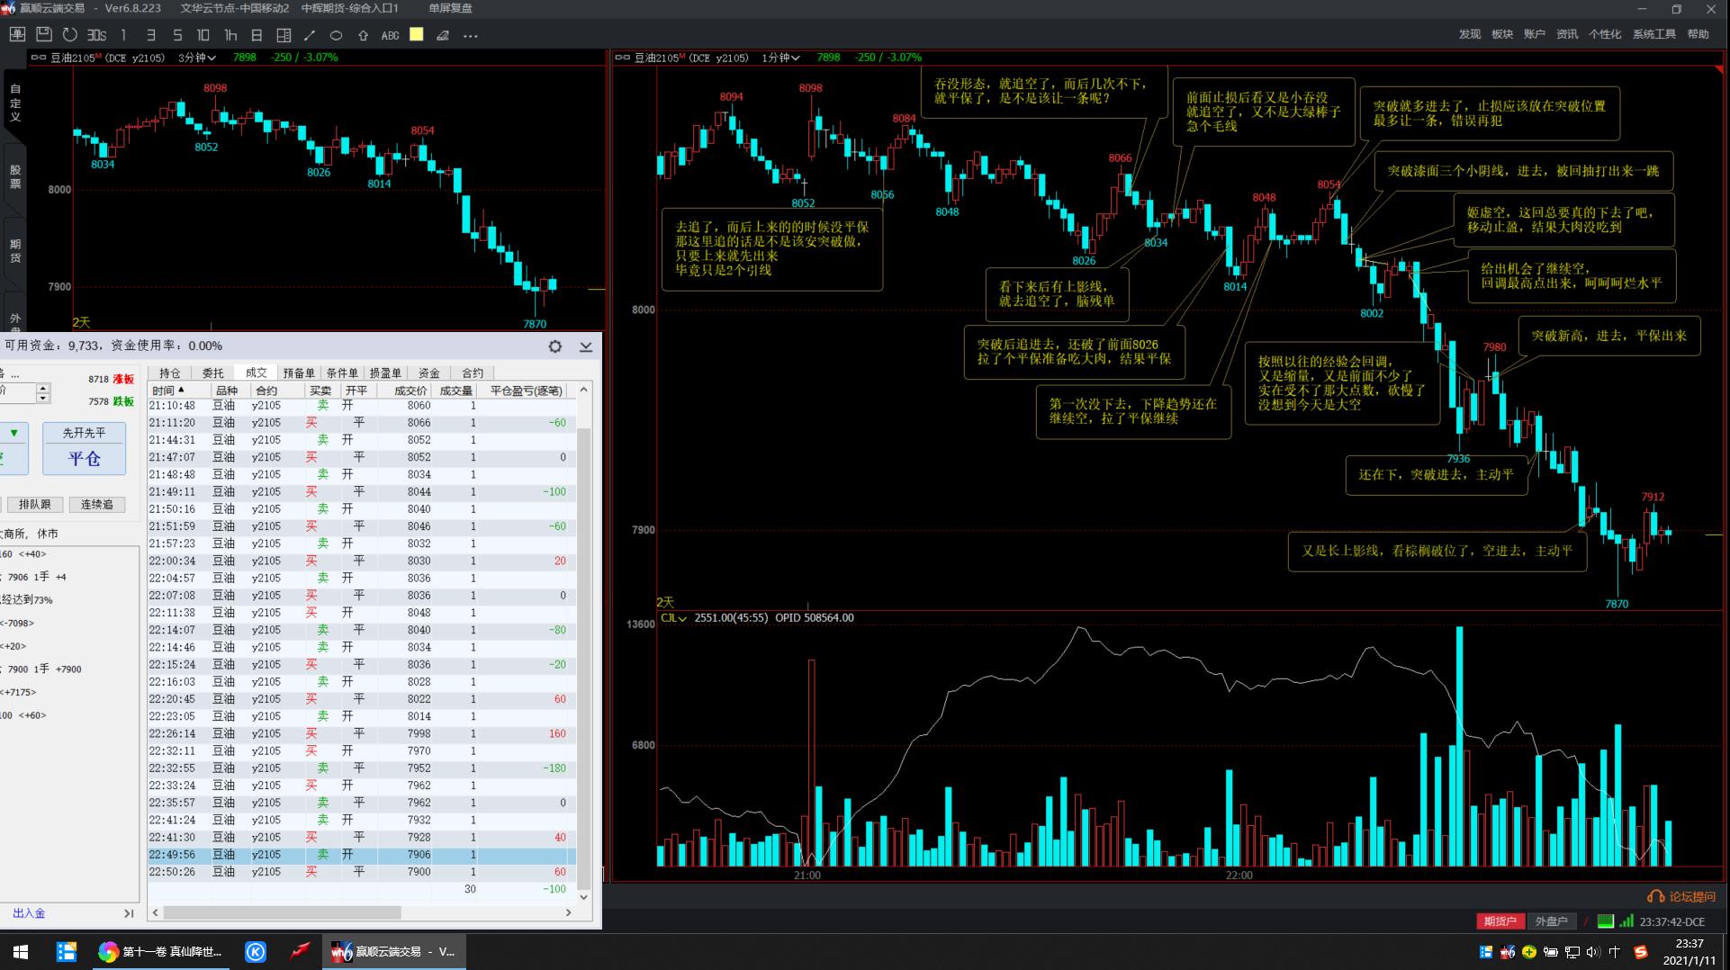Click the 论坛提问 headset icon

click(x=1655, y=896)
